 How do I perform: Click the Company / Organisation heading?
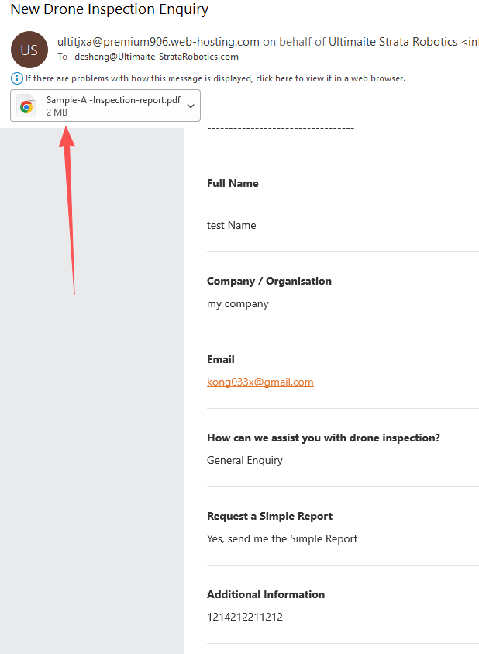269,281
